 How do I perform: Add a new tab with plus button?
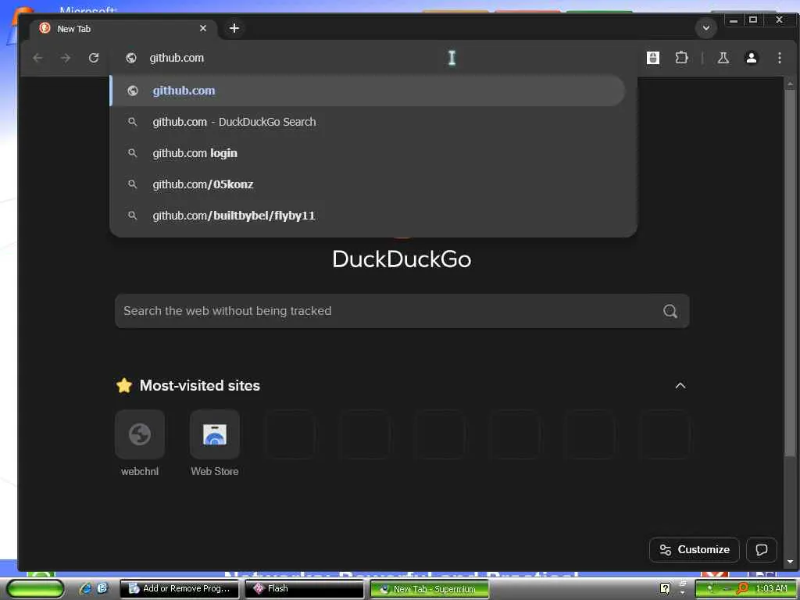[234, 28]
